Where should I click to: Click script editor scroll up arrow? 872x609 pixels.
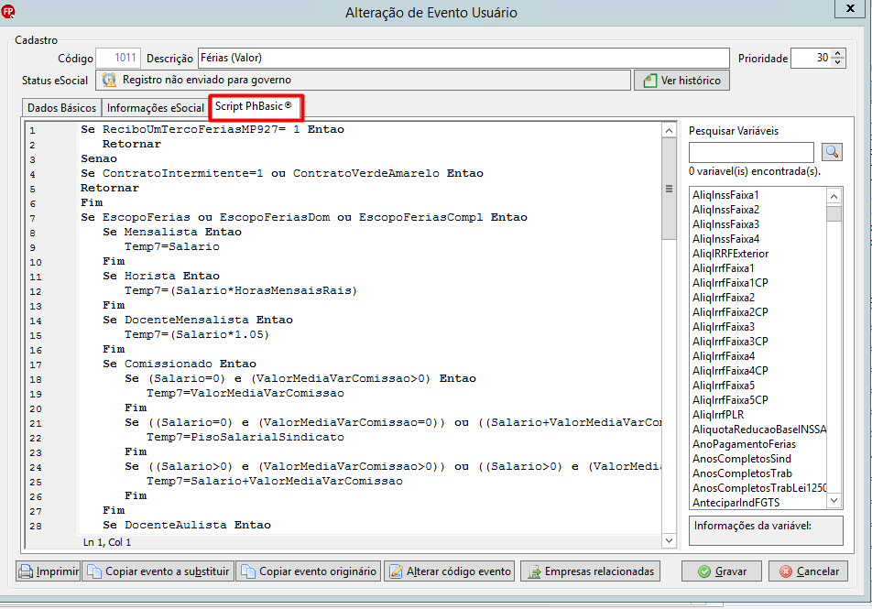pos(669,131)
